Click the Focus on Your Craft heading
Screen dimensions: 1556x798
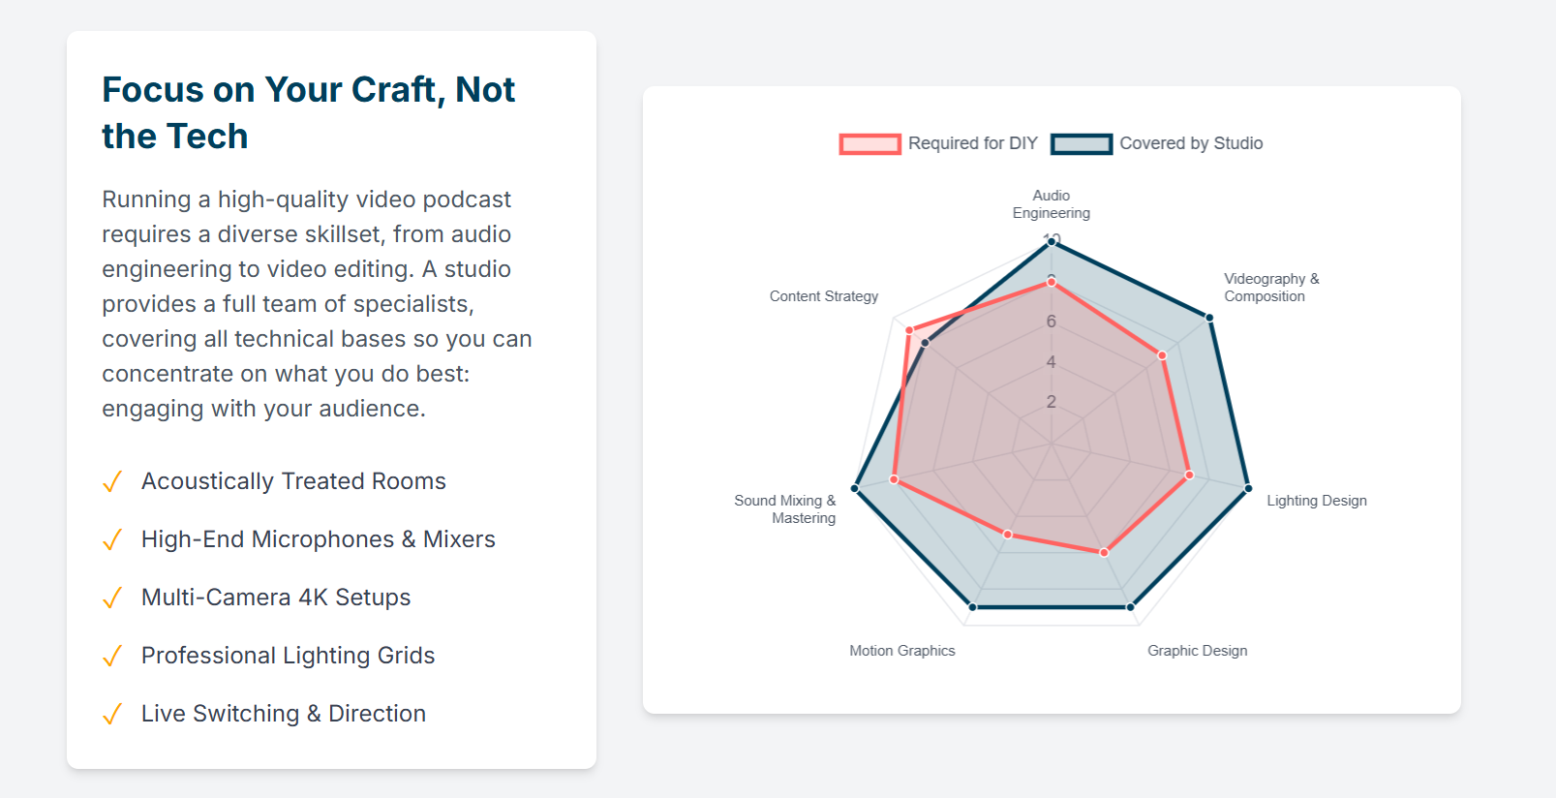pyautogui.click(x=309, y=112)
